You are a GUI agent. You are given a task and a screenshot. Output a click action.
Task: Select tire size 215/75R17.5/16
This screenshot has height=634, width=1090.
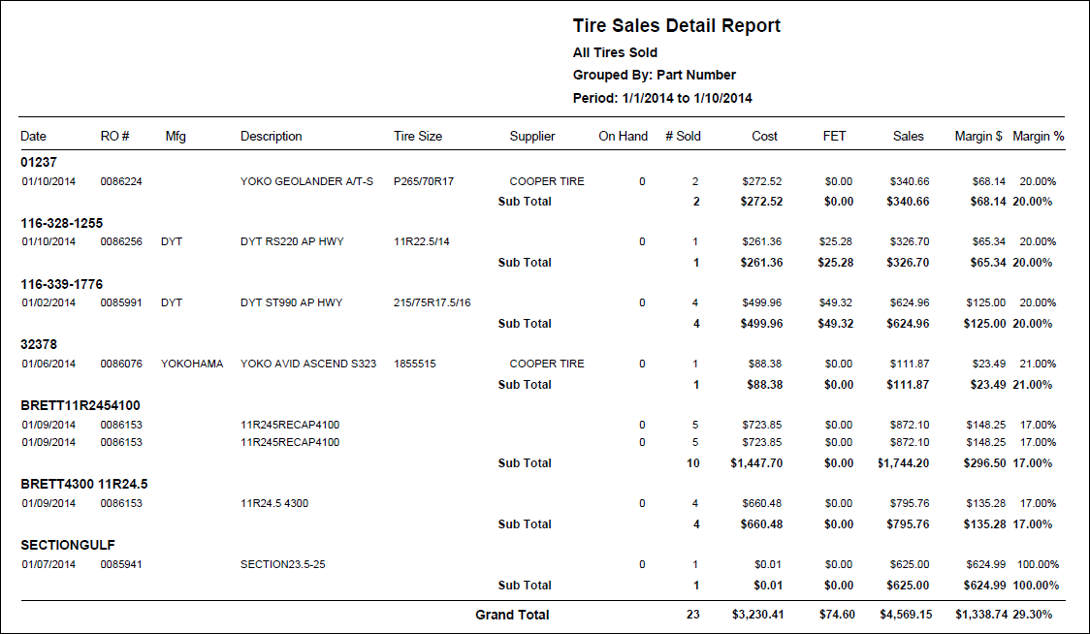(x=433, y=302)
